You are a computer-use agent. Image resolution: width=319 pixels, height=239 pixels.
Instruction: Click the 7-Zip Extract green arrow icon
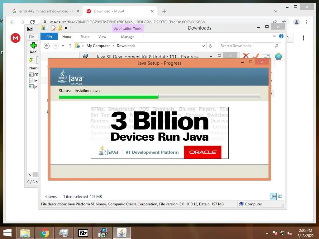pos(31,60)
